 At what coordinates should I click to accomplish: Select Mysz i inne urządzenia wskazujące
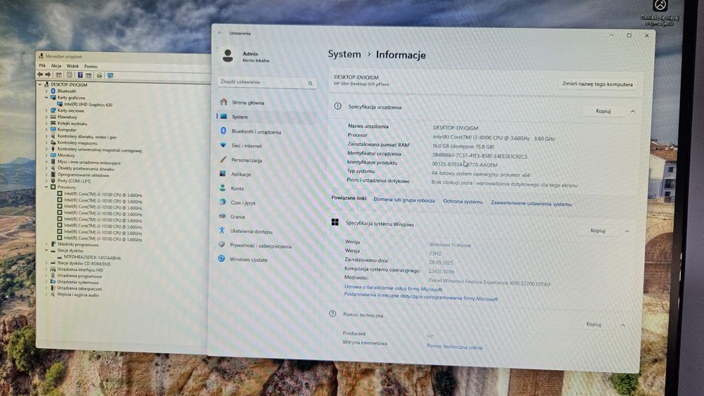(x=89, y=162)
